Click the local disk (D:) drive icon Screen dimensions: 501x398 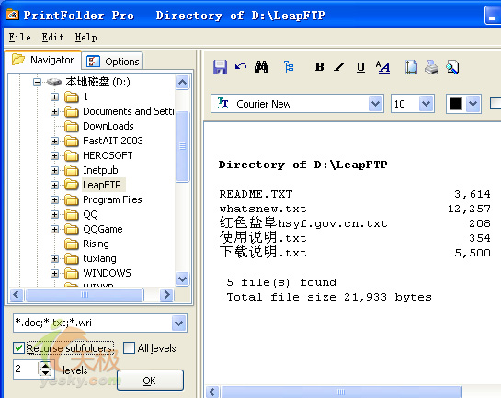(53, 82)
